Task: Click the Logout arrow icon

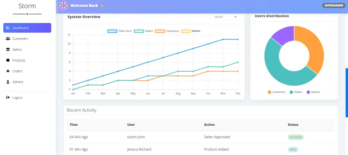Action: pyautogui.click(x=8, y=98)
